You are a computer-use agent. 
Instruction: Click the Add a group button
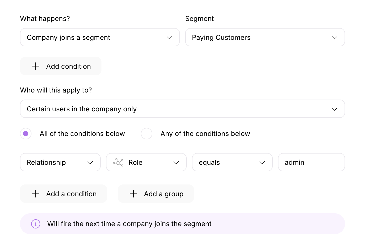click(x=156, y=194)
